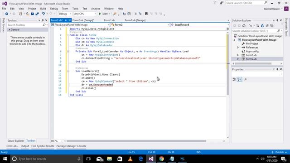The image size is (290, 163).
Task: Click the Windows Start button
Action: click(x=5, y=159)
